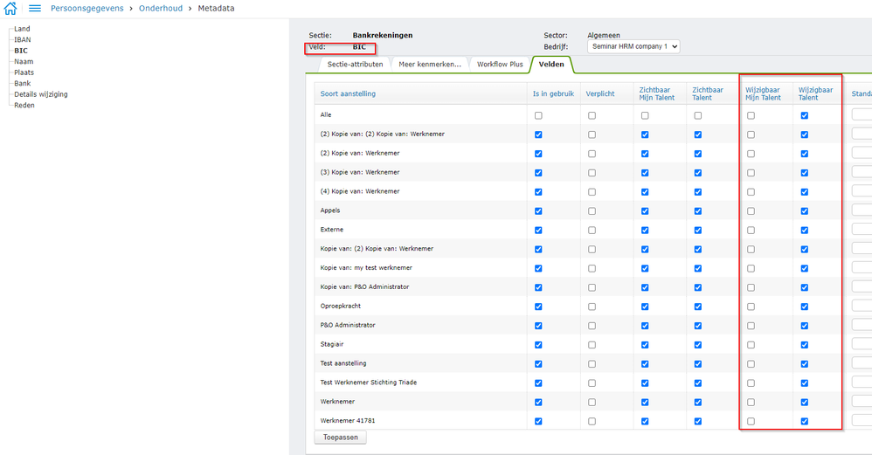
Task: Click the Toepassen button
Action: point(341,438)
